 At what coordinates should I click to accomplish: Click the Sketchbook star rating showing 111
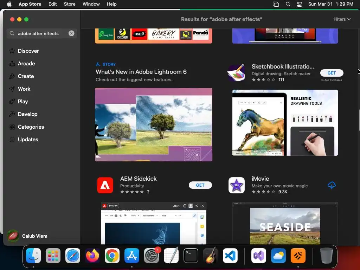point(268,80)
